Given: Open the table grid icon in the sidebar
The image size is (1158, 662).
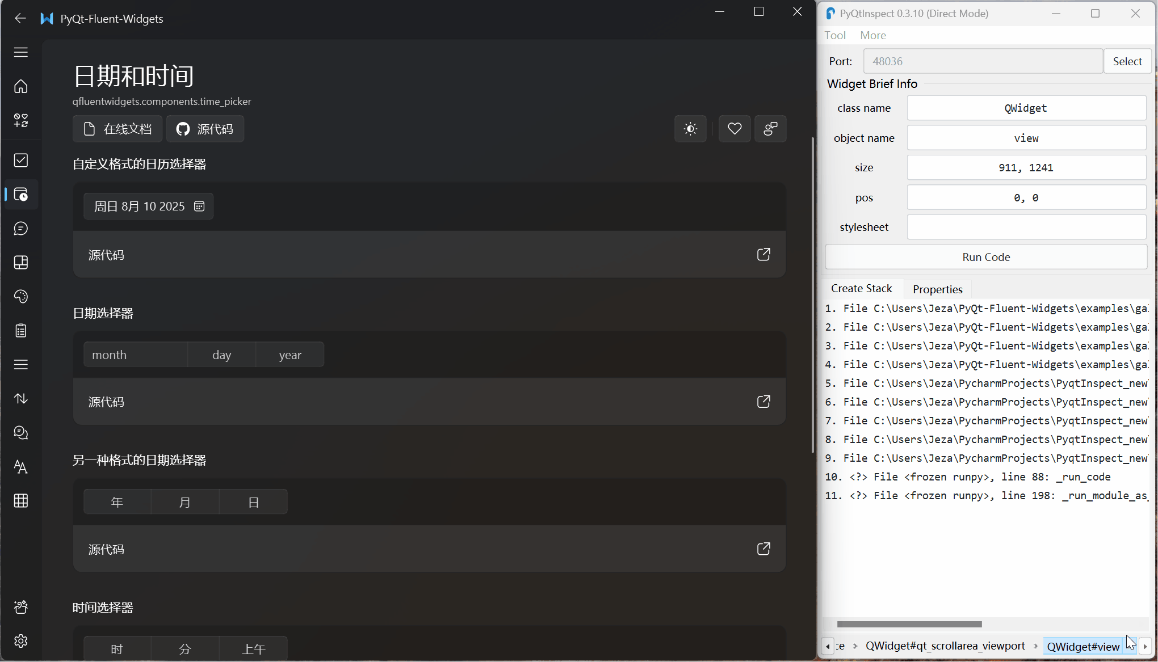Looking at the screenshot, I should pos(21,501).
